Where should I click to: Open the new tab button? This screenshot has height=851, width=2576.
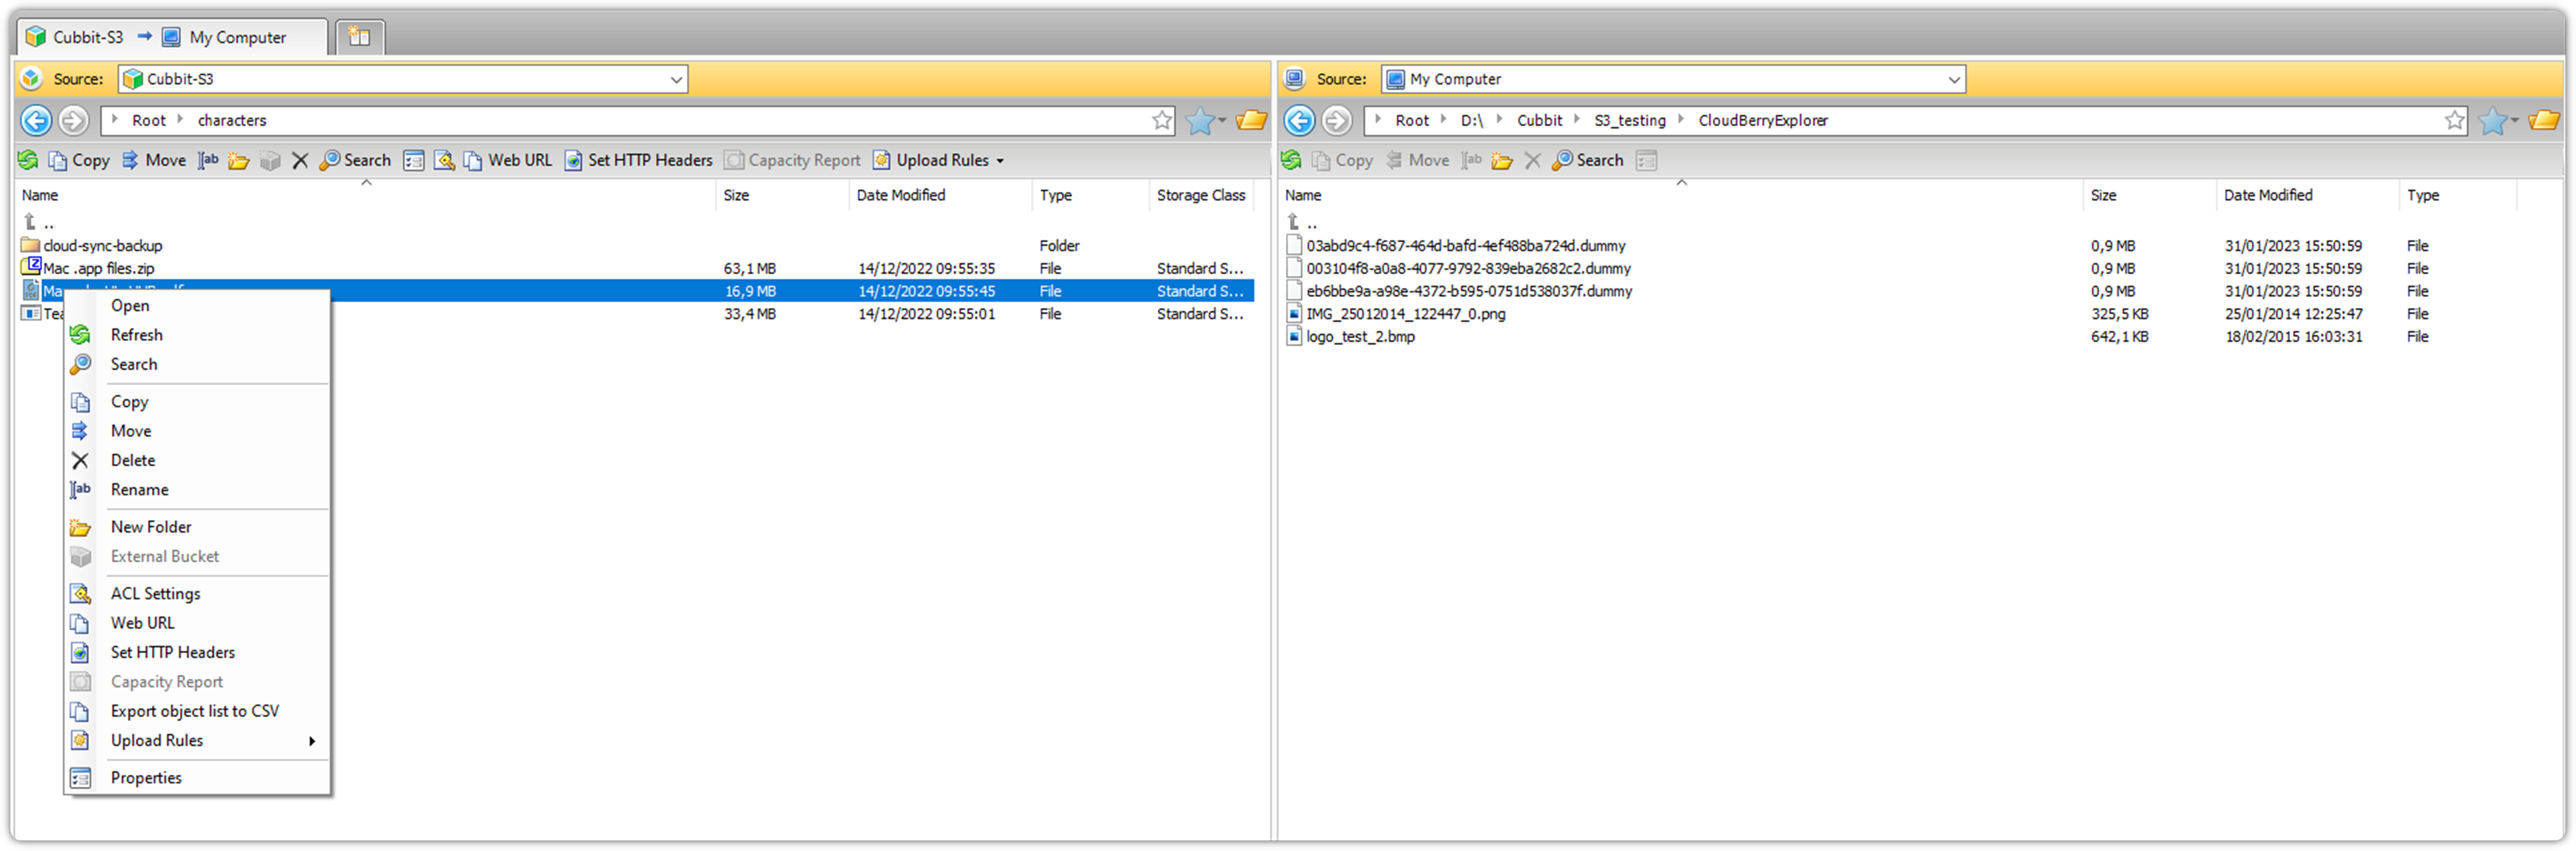pyautogui.click(x=359, y=37)
